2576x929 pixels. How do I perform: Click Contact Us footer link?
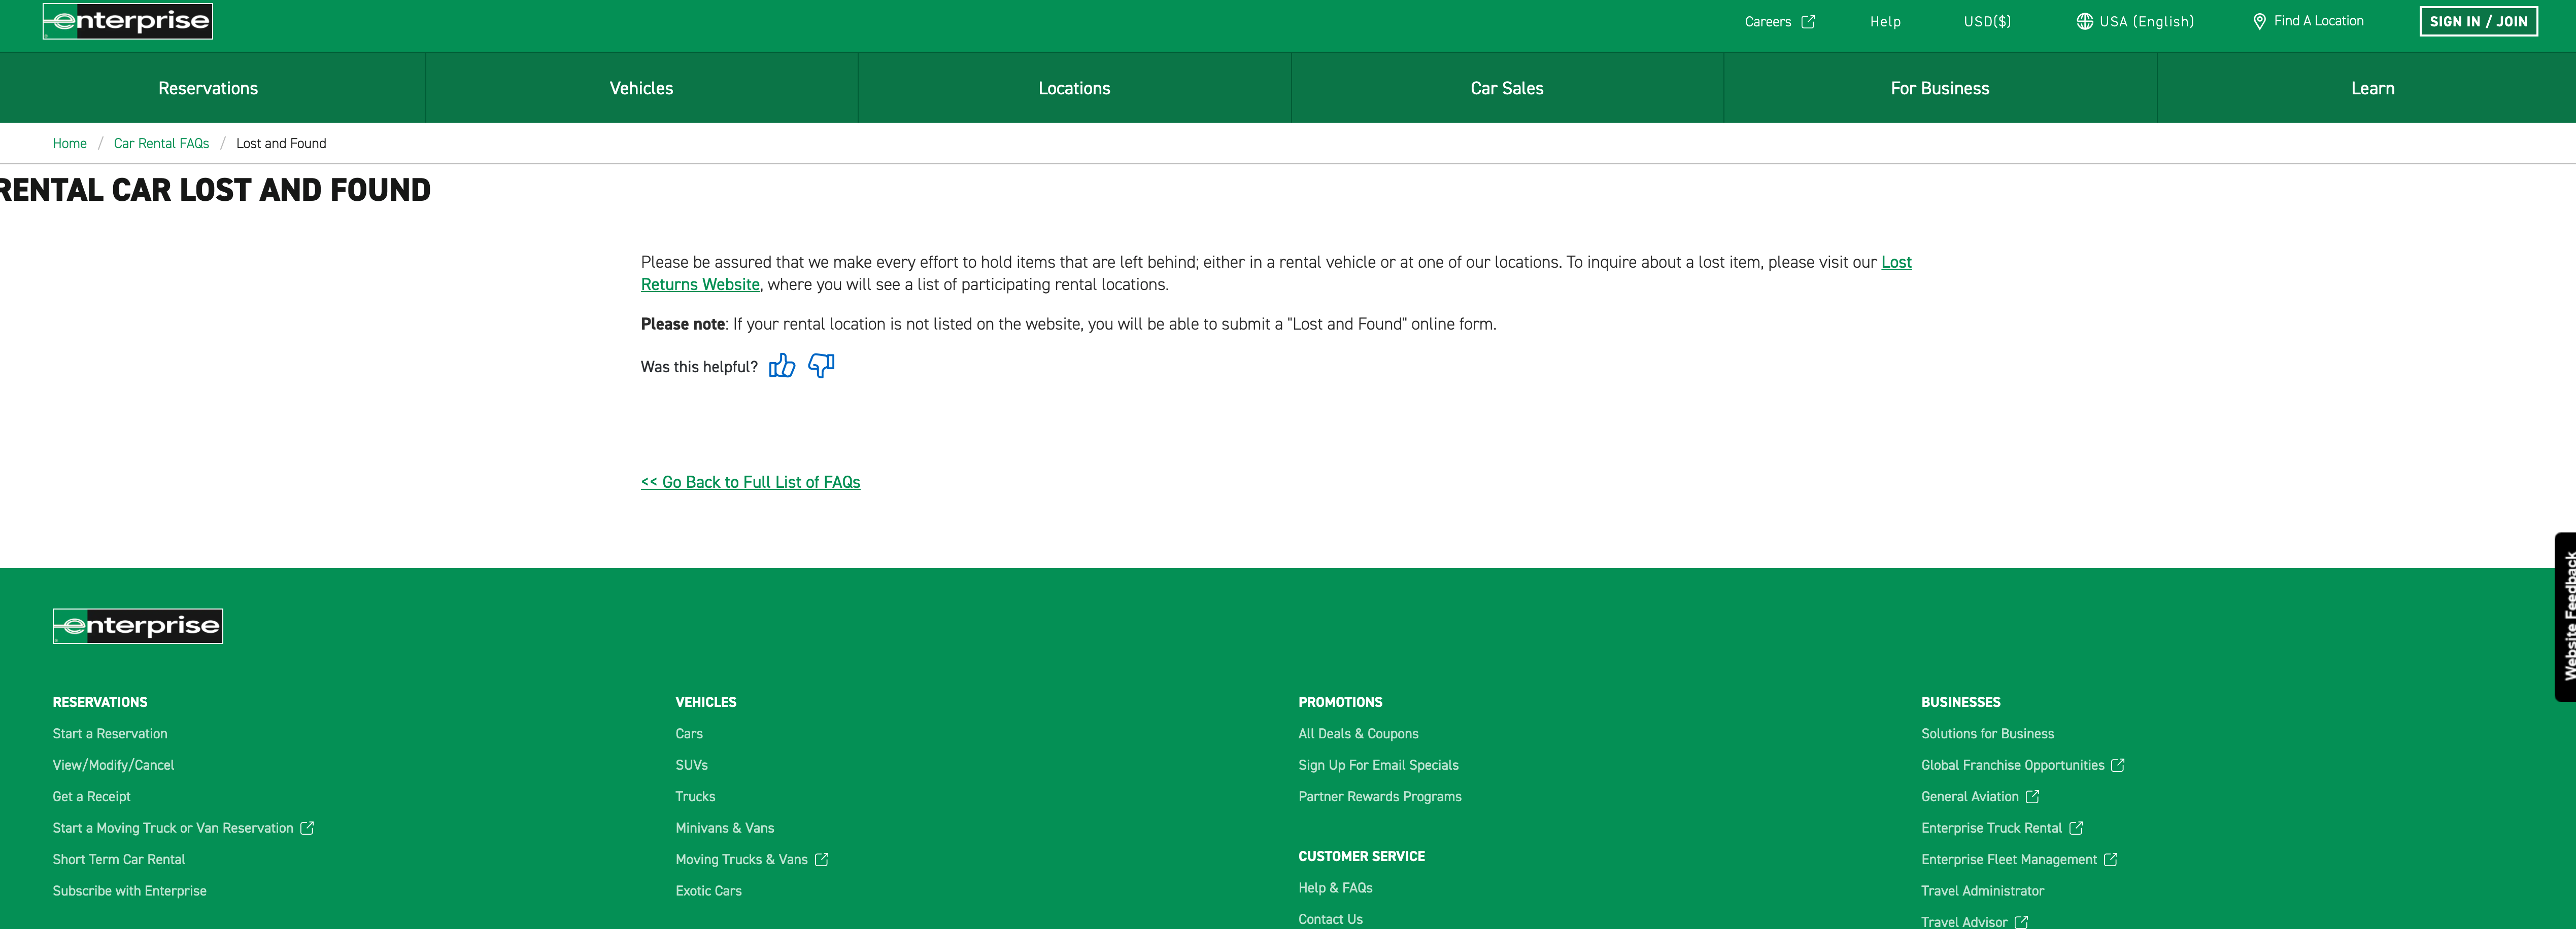(x=1330, y=919)
